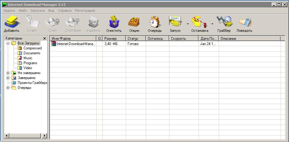The image size is (289, 142).
Task: Open the Справка menu
Action: click(65, 11)
